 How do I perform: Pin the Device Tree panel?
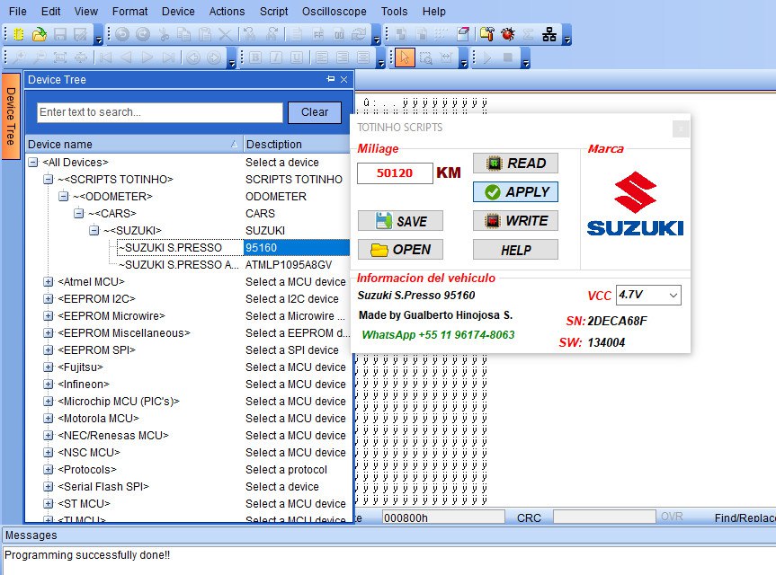coord(330,80)
